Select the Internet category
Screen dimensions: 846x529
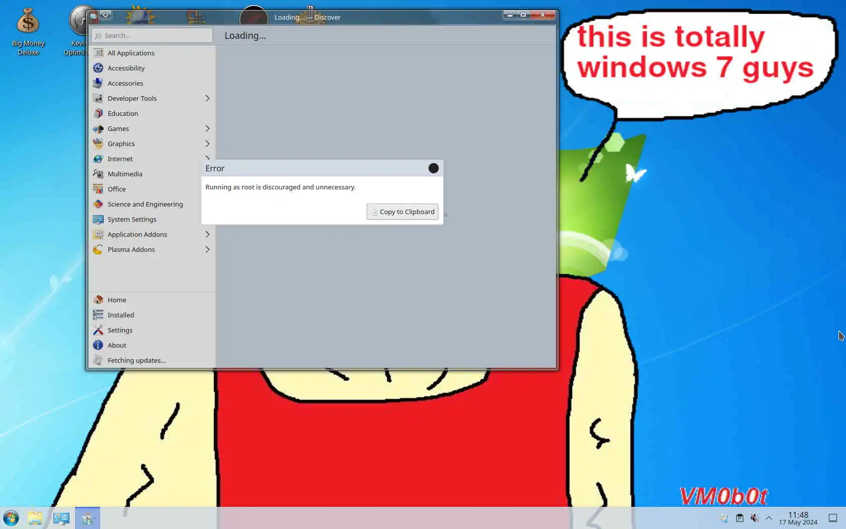point(152,159)
